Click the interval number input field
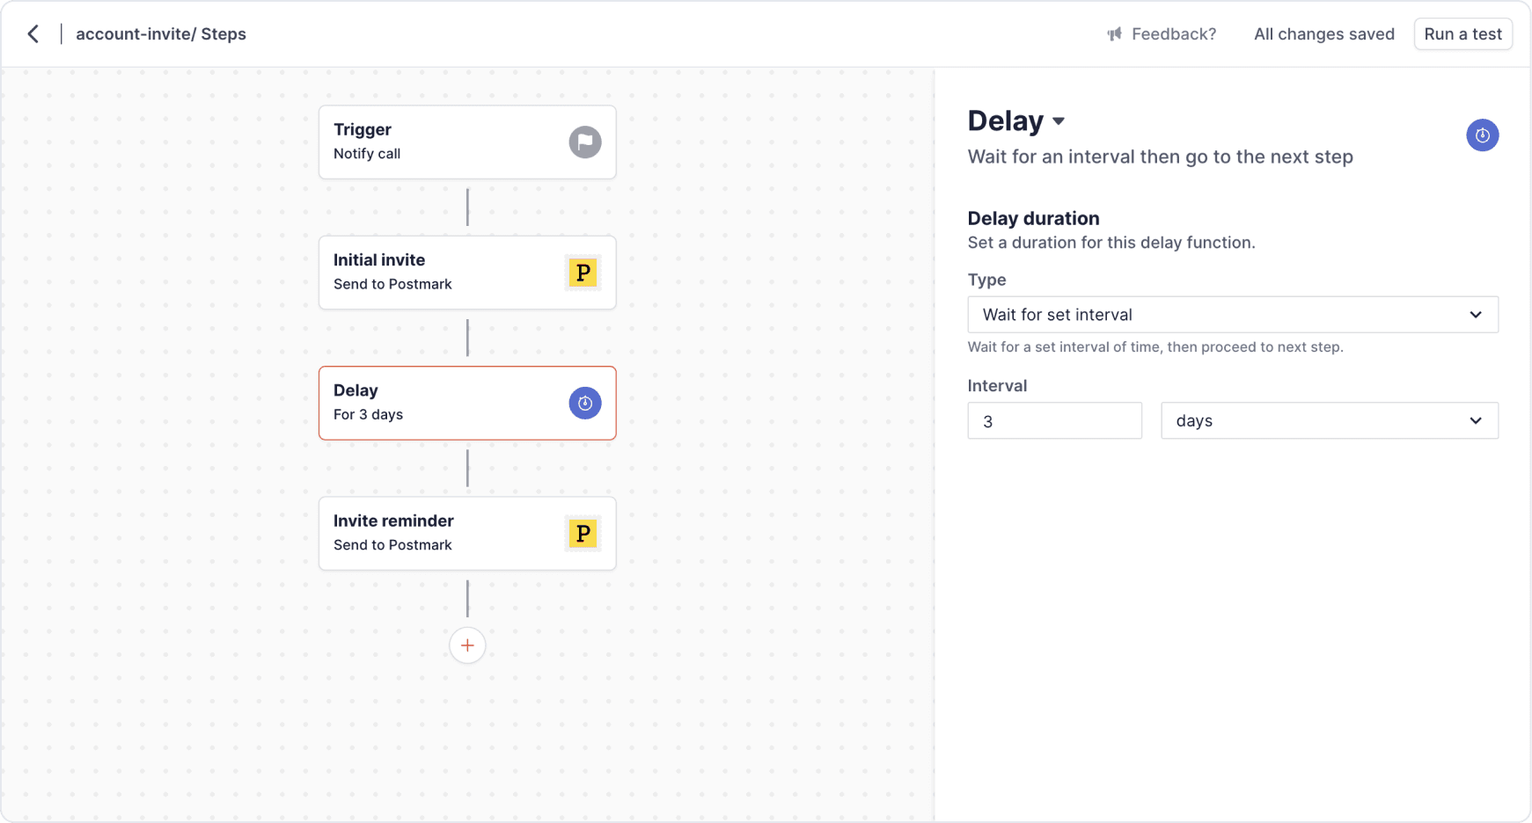1532x823 pixels. coord(1054,421)
